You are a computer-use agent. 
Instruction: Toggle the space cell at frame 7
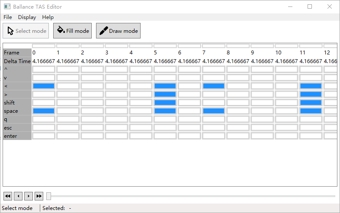coord(214,111)
